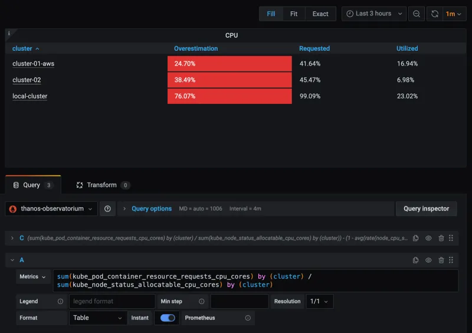Open the Query inspector
This screenshot has height=333, width=472.
426,208
